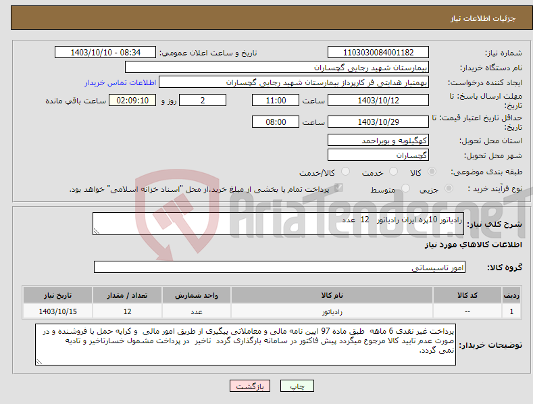Select the جزیی purchase type radio
The height and width of the screenshot is (404, 533).
(x=449, y=188)
